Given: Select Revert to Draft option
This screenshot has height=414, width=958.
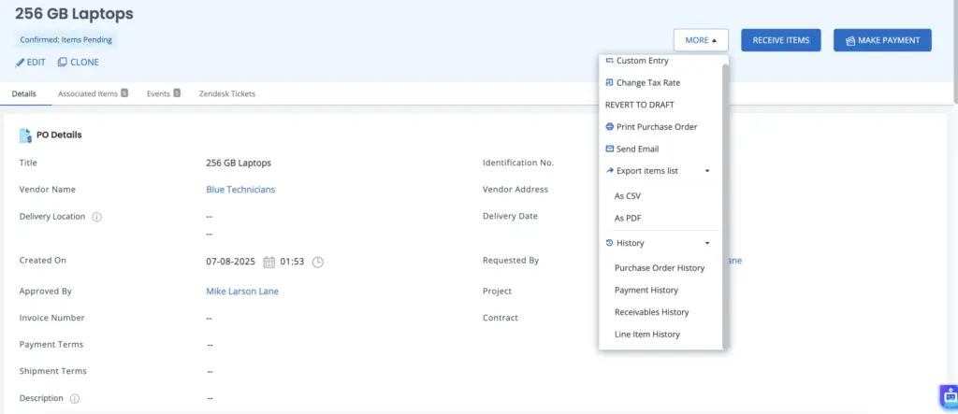Looking at the screenshot, I should (640, 105).
